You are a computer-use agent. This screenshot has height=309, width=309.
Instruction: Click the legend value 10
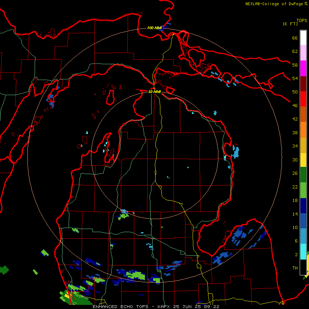click(295, 227)
